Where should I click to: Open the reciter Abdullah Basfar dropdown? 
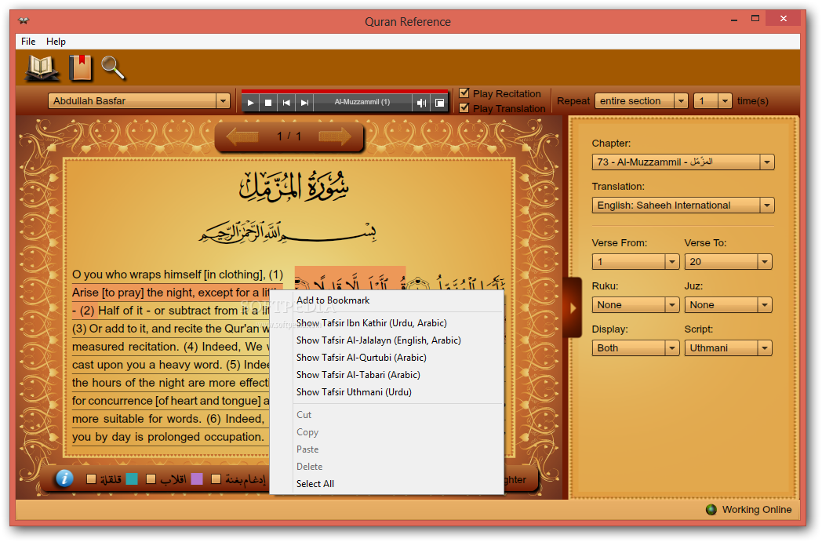point(139,100)
